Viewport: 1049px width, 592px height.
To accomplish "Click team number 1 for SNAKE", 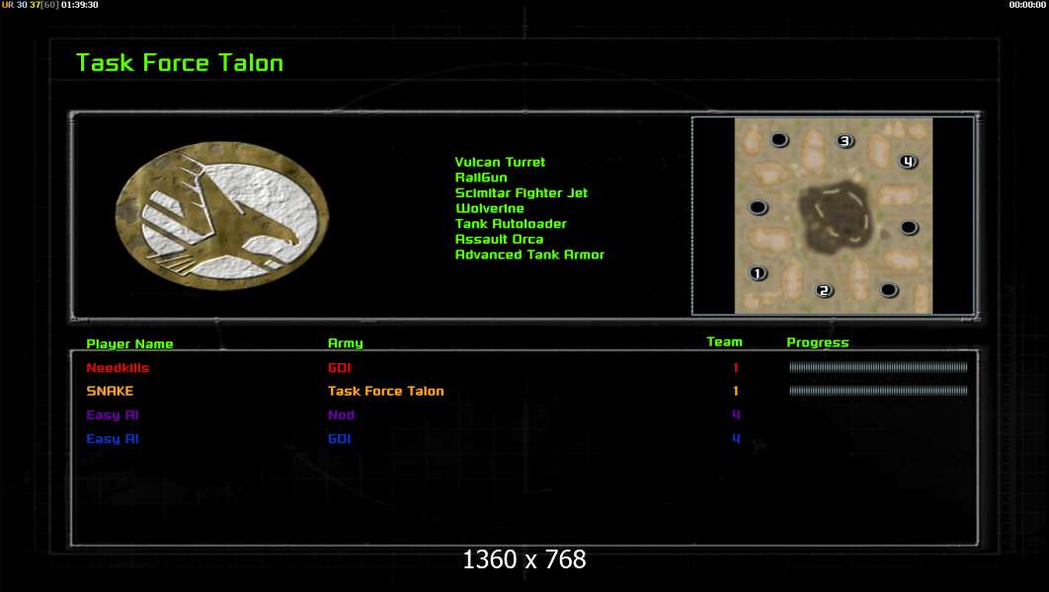I will tap(736, 391).
